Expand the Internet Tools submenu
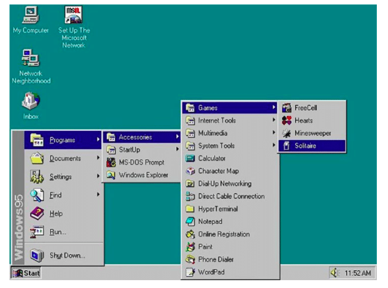Viewport: 388px width, 288px height. coord(217,120)
